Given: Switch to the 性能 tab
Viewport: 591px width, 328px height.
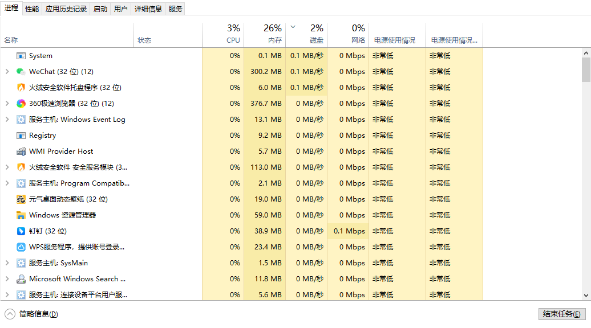Looking at the screenshot, I should point(32,9).
